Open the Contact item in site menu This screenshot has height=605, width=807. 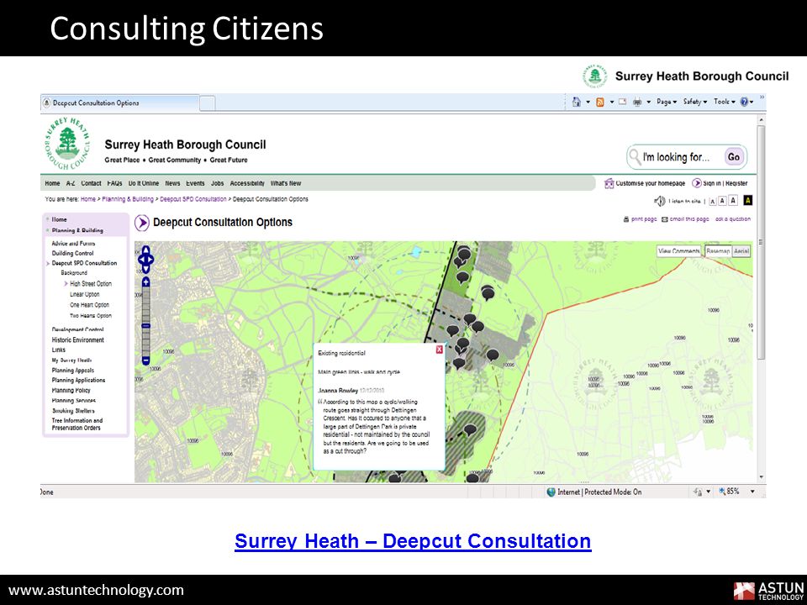[x=91, y=183]
